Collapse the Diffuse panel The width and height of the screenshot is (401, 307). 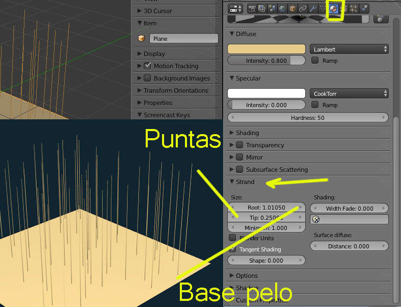point(232,34)
